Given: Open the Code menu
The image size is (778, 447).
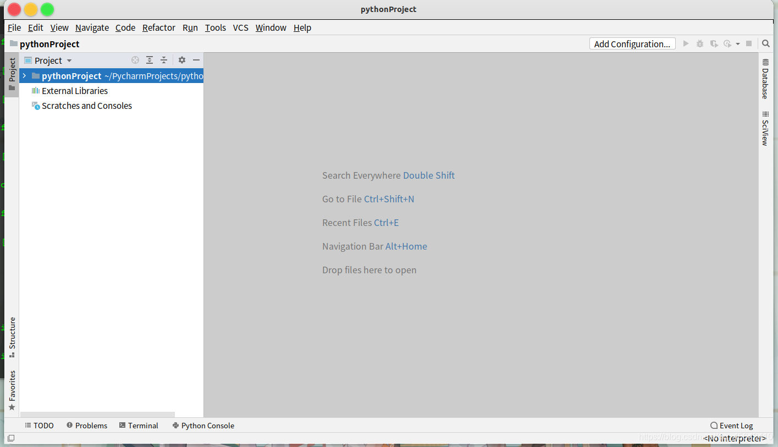Looking at the screenshot, I should pyautogui.click(x=125, y=27).
